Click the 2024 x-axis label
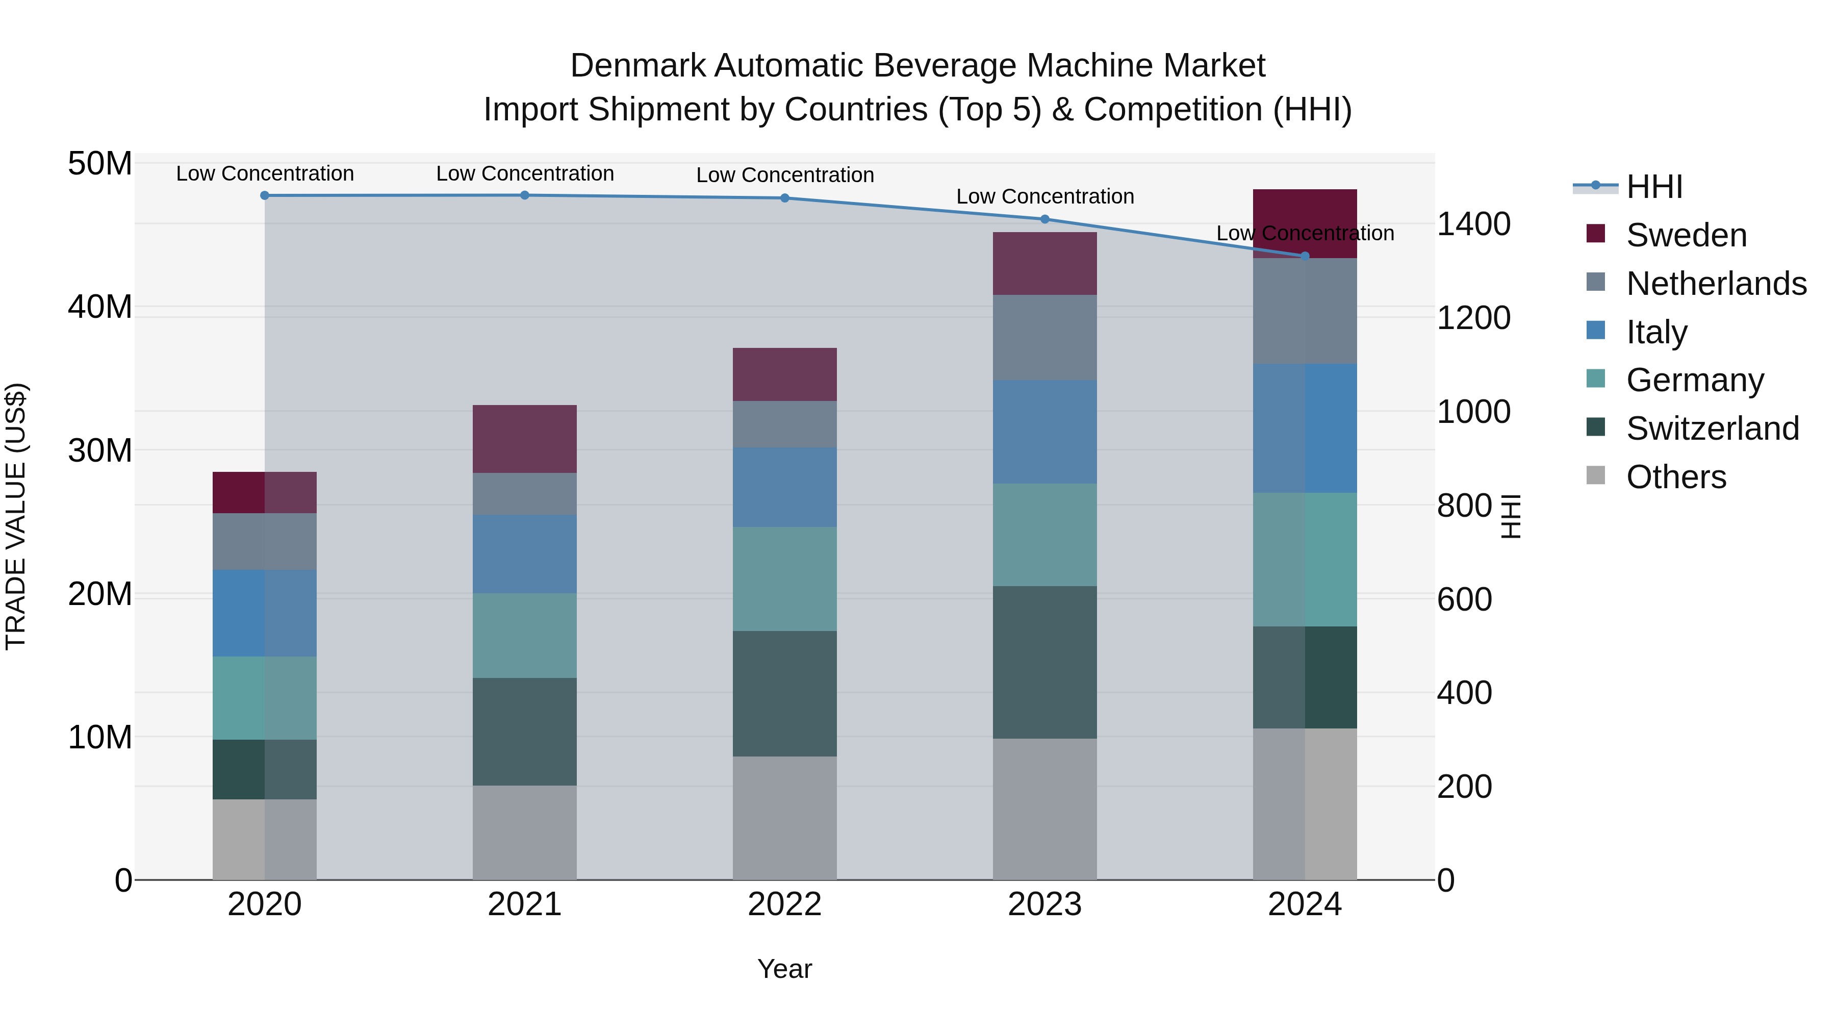The height and width of the screenshot is (1033, 1836). [x=1305, y=904]
